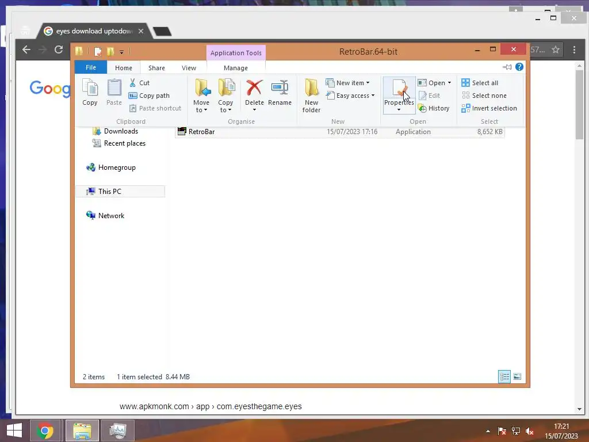Image resolution: width=589 pixels, height=442 pixels.
Task: Create a New folder
Action: pos(311,96)
